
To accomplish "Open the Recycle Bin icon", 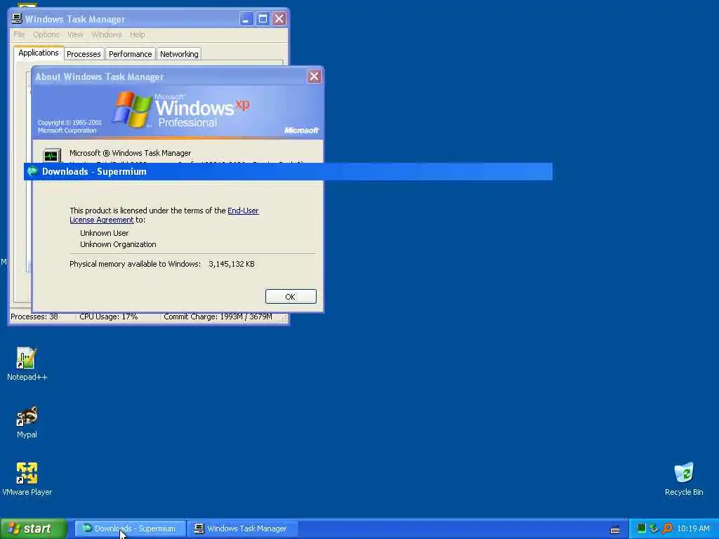I will 684,479.
